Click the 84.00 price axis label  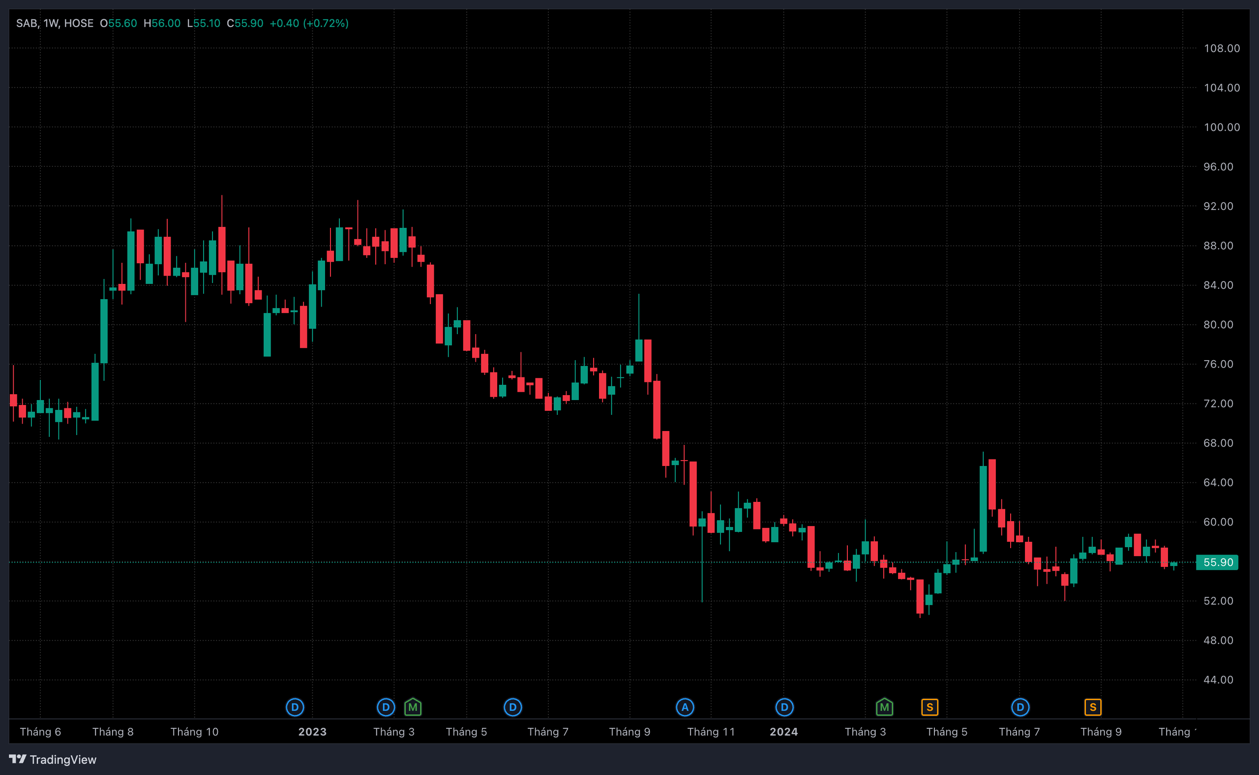click(x=1219, y=285)
